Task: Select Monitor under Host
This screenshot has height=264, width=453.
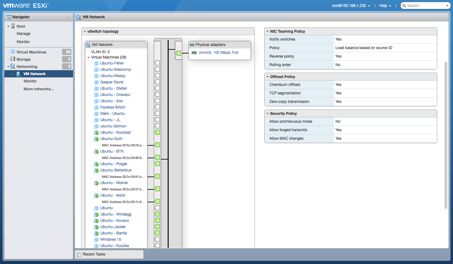Action: pyautogui.click(x=23, y=42)
